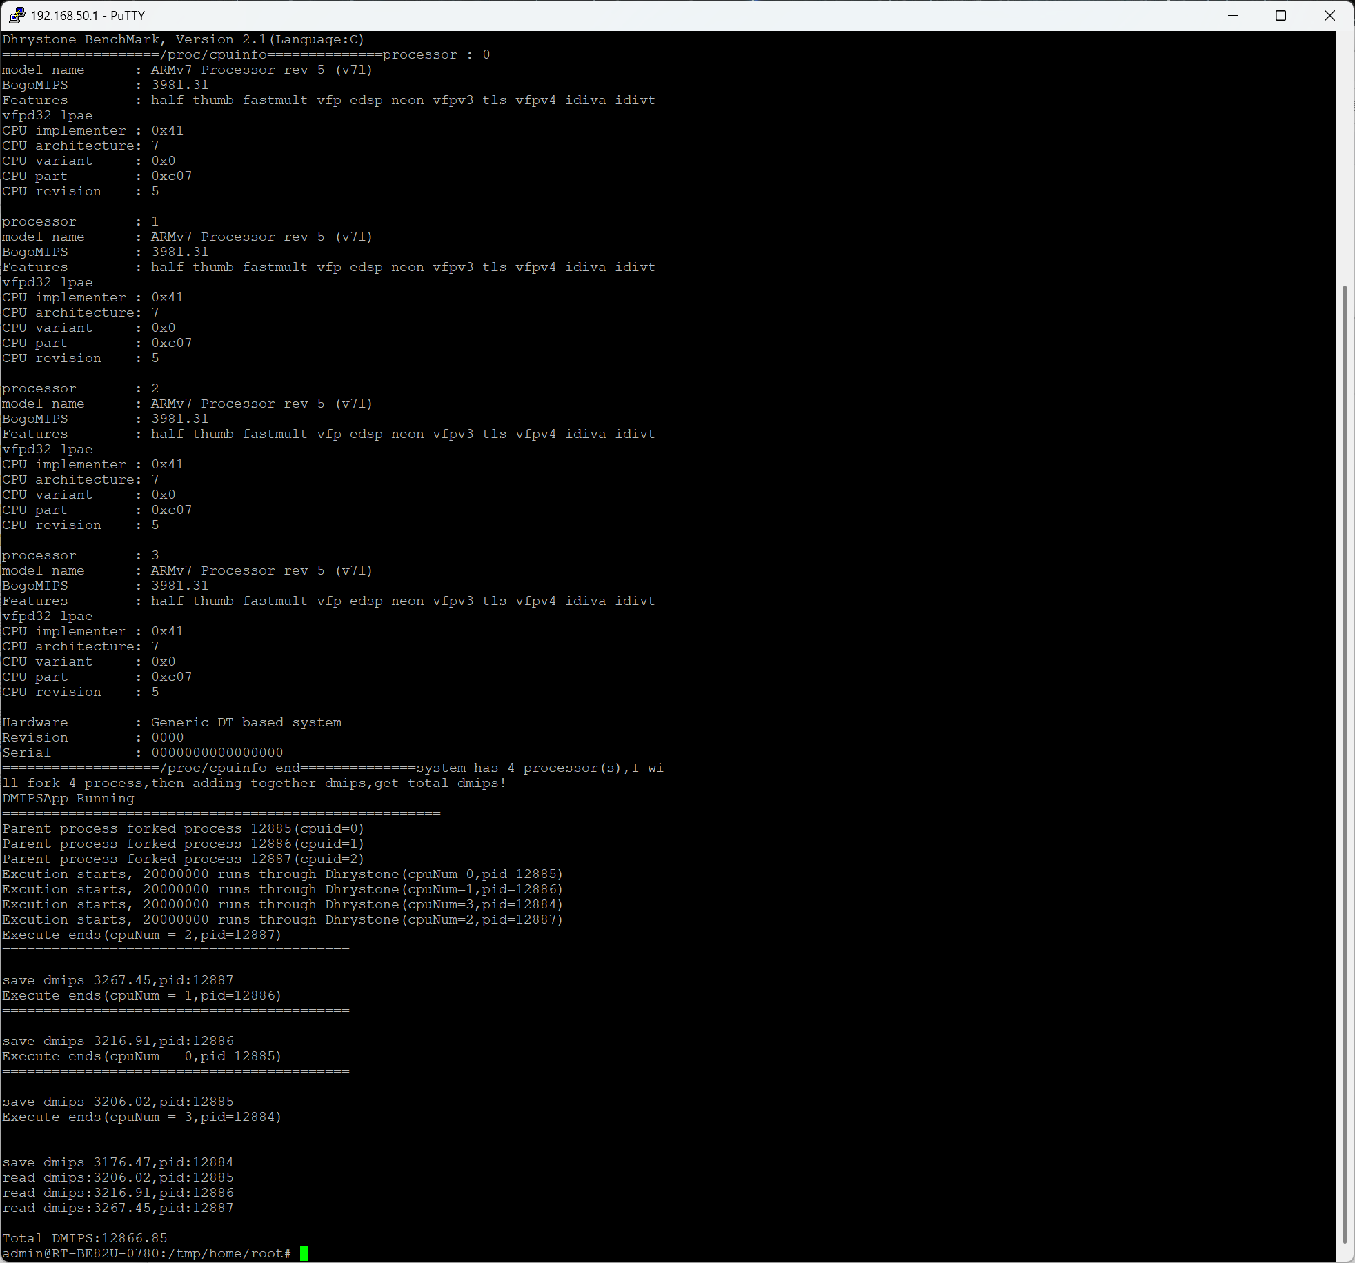
Task: Click the Execute ends(cpuNum = 0) line
Action: tap(141, 1056)
